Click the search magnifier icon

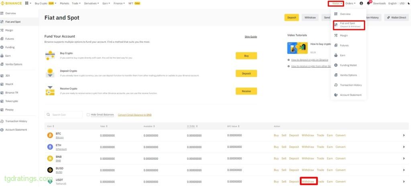coord(48,115)
